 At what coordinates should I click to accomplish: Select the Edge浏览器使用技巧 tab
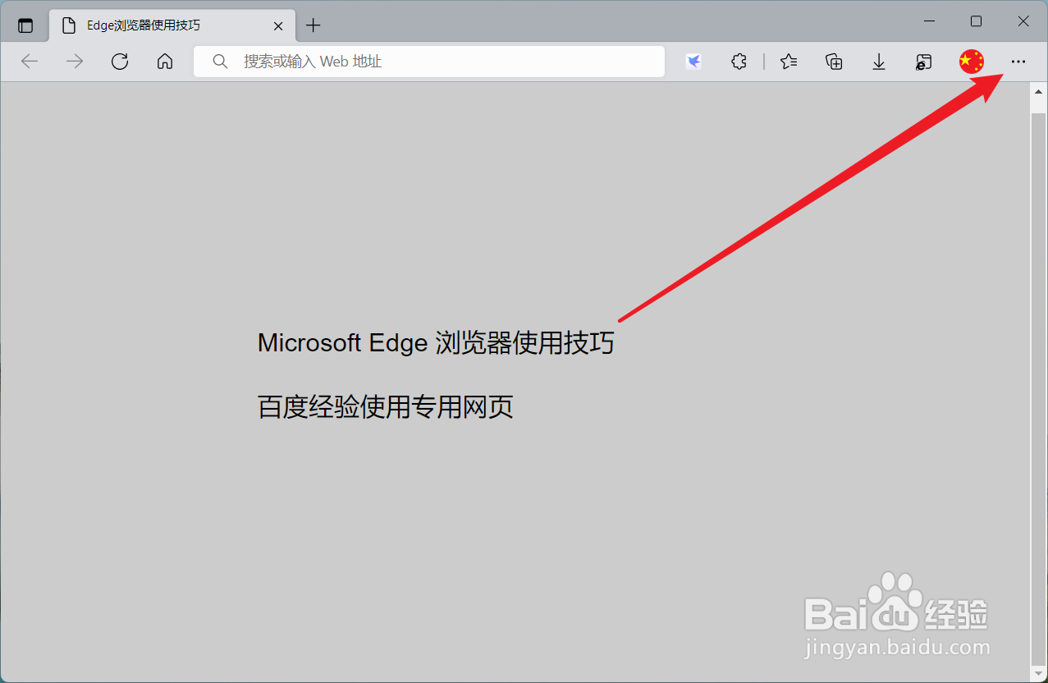[171, 25]
